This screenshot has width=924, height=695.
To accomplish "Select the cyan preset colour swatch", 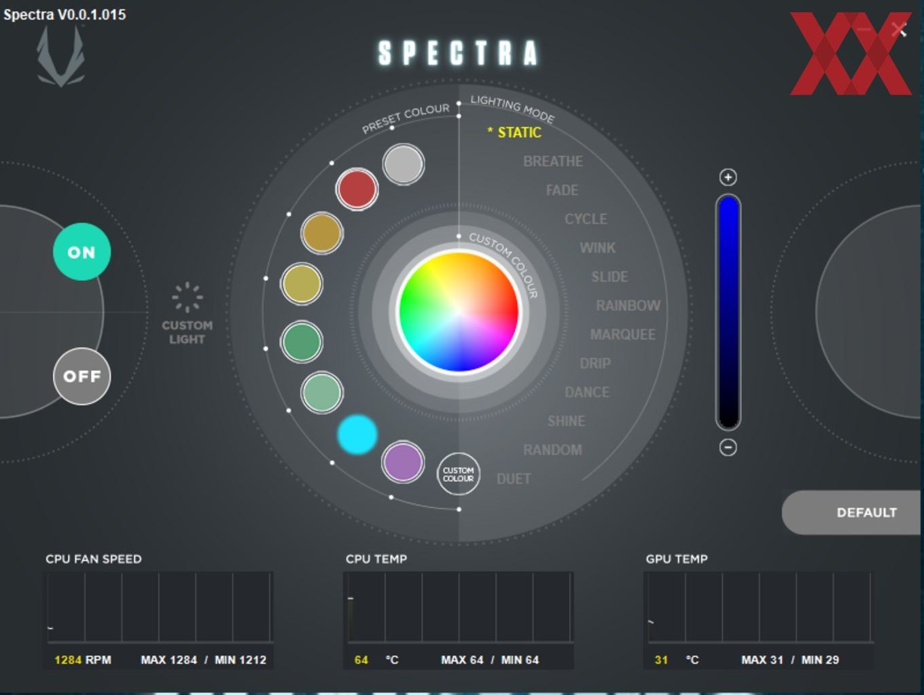I will (x=357, y=435).
